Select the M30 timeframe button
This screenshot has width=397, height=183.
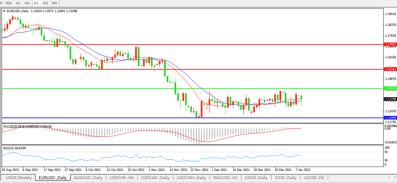[x=9, y=3]
